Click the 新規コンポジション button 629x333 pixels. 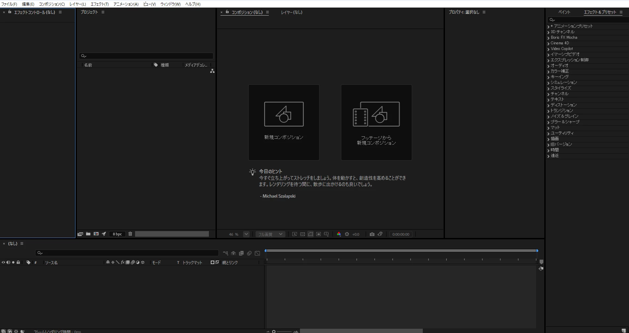(x=284, y=122)
